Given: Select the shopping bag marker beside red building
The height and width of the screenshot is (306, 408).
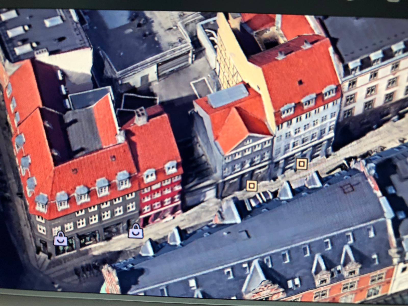Looking at the screenshot, I should tap(136, 231).
